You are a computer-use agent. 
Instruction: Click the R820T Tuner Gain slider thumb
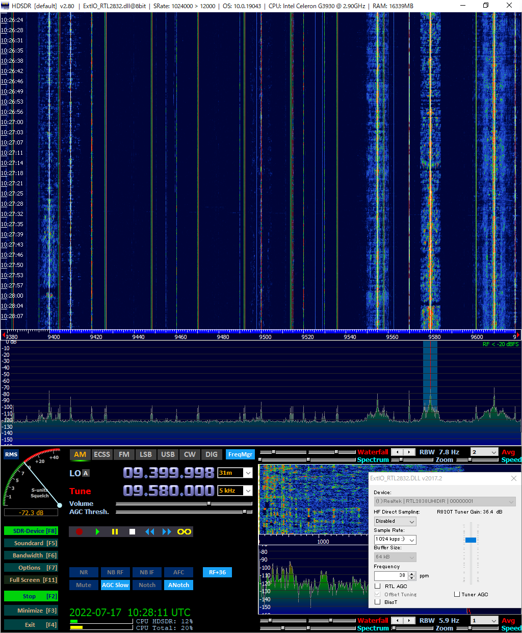(x=471, y=540)
